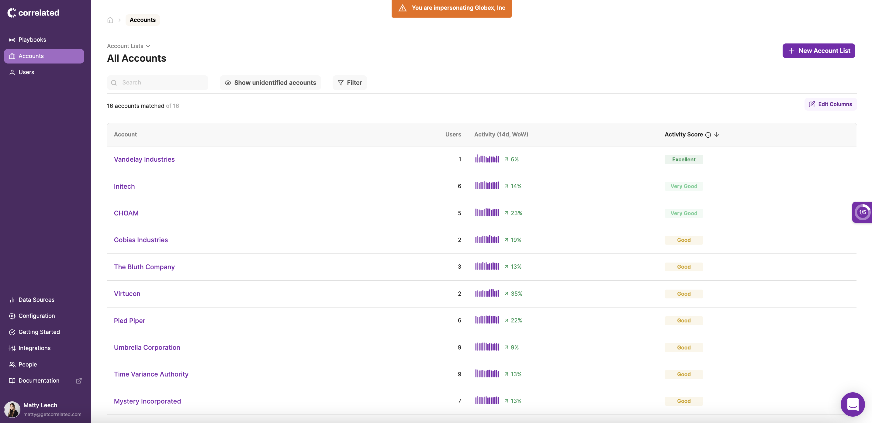
Task: Open Data Sources from the sidebar
Action: [36, 300]
